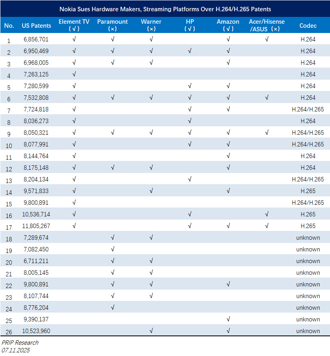Click the Paramount checkmark in row 8,776,204
330x356 pixels.
click(x=112, y=308)
